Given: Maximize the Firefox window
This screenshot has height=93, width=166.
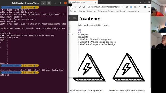Looking at the screenshot, I should pyautogui.click(x=145, y=2).
